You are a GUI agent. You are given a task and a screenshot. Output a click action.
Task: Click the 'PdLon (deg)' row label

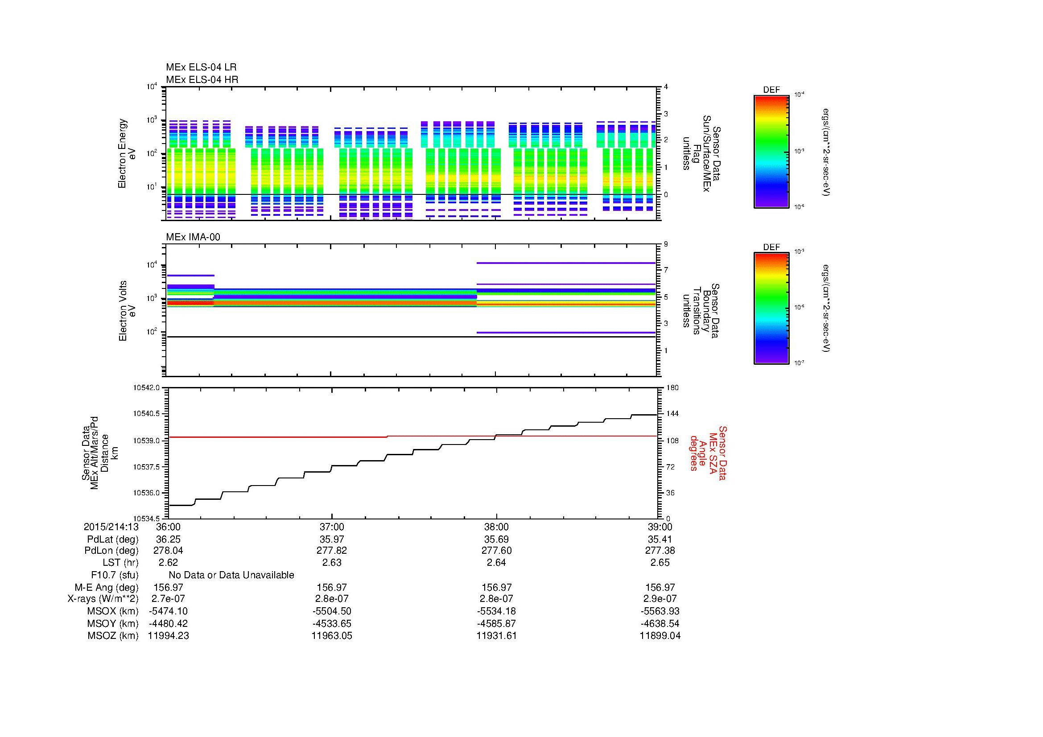tap(111, 551)
